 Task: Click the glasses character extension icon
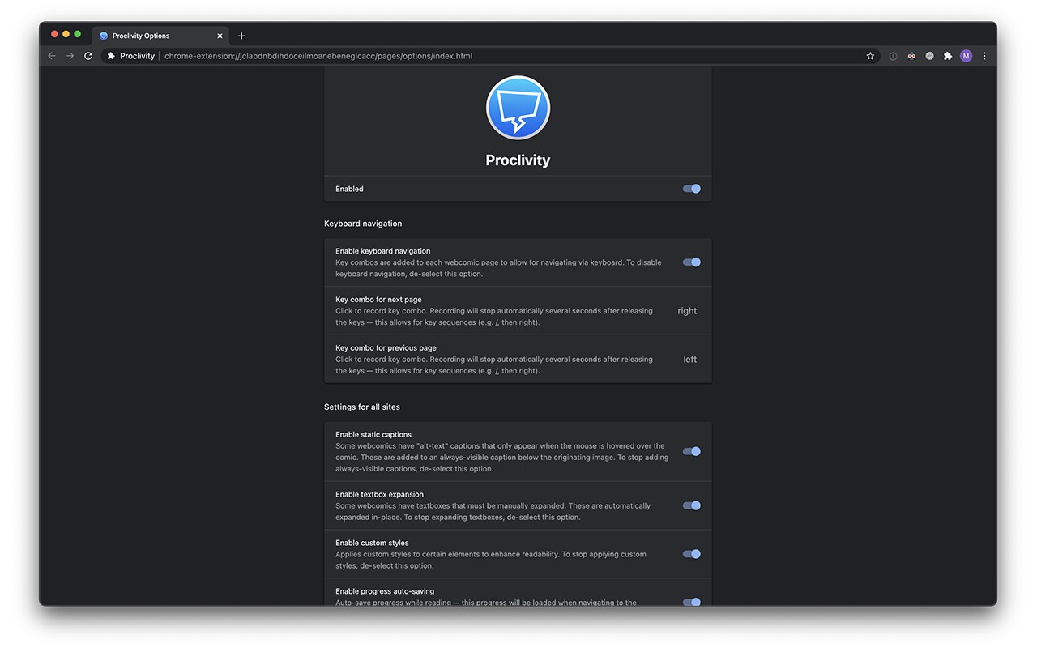click(911, 56)
